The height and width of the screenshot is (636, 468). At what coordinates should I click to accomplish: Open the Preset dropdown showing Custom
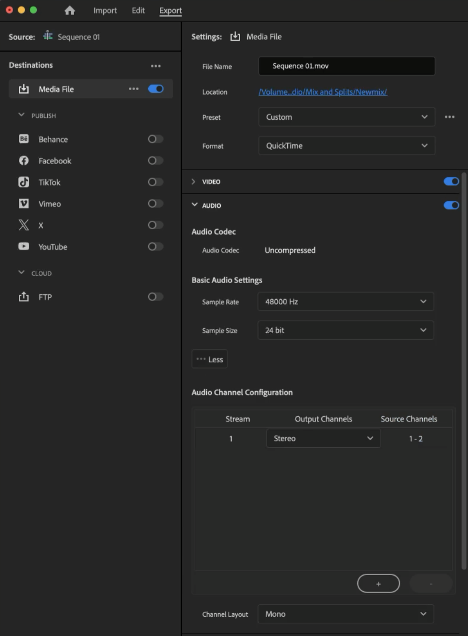click(x=347, y=117)
